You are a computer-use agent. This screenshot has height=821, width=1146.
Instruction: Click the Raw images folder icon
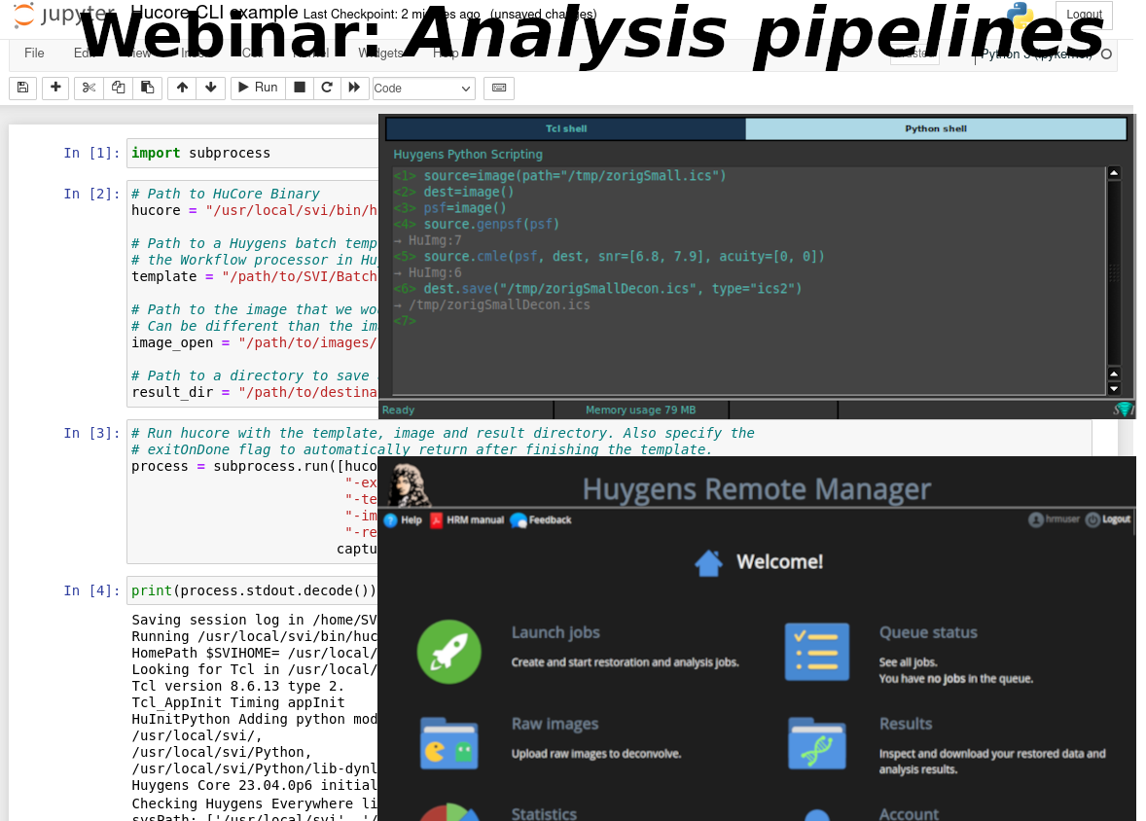(448, 743)
